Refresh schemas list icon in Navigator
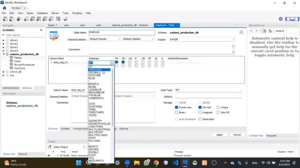The image size is (300, 168). coord(41,30)
